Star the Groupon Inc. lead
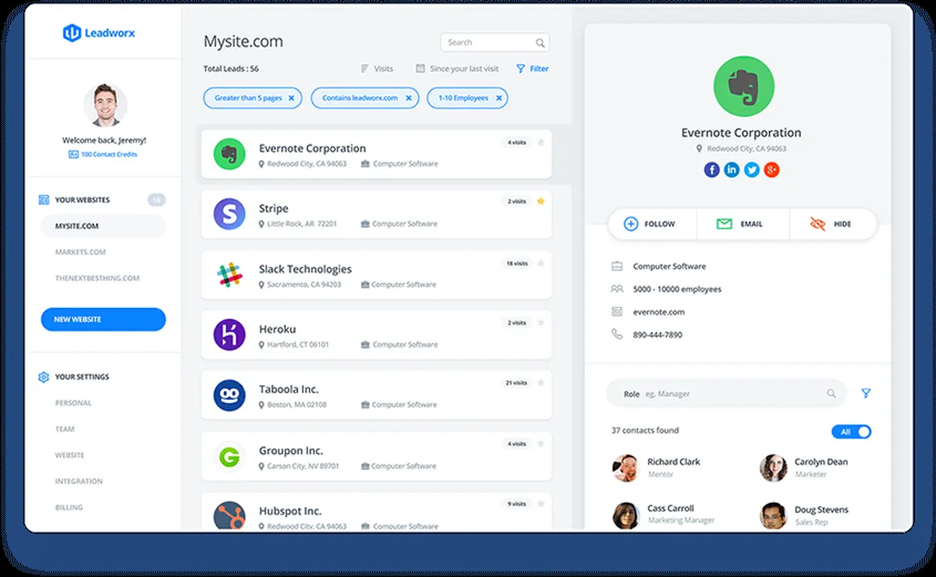This screenshot has height=577, width=936. tap(541, 444)
